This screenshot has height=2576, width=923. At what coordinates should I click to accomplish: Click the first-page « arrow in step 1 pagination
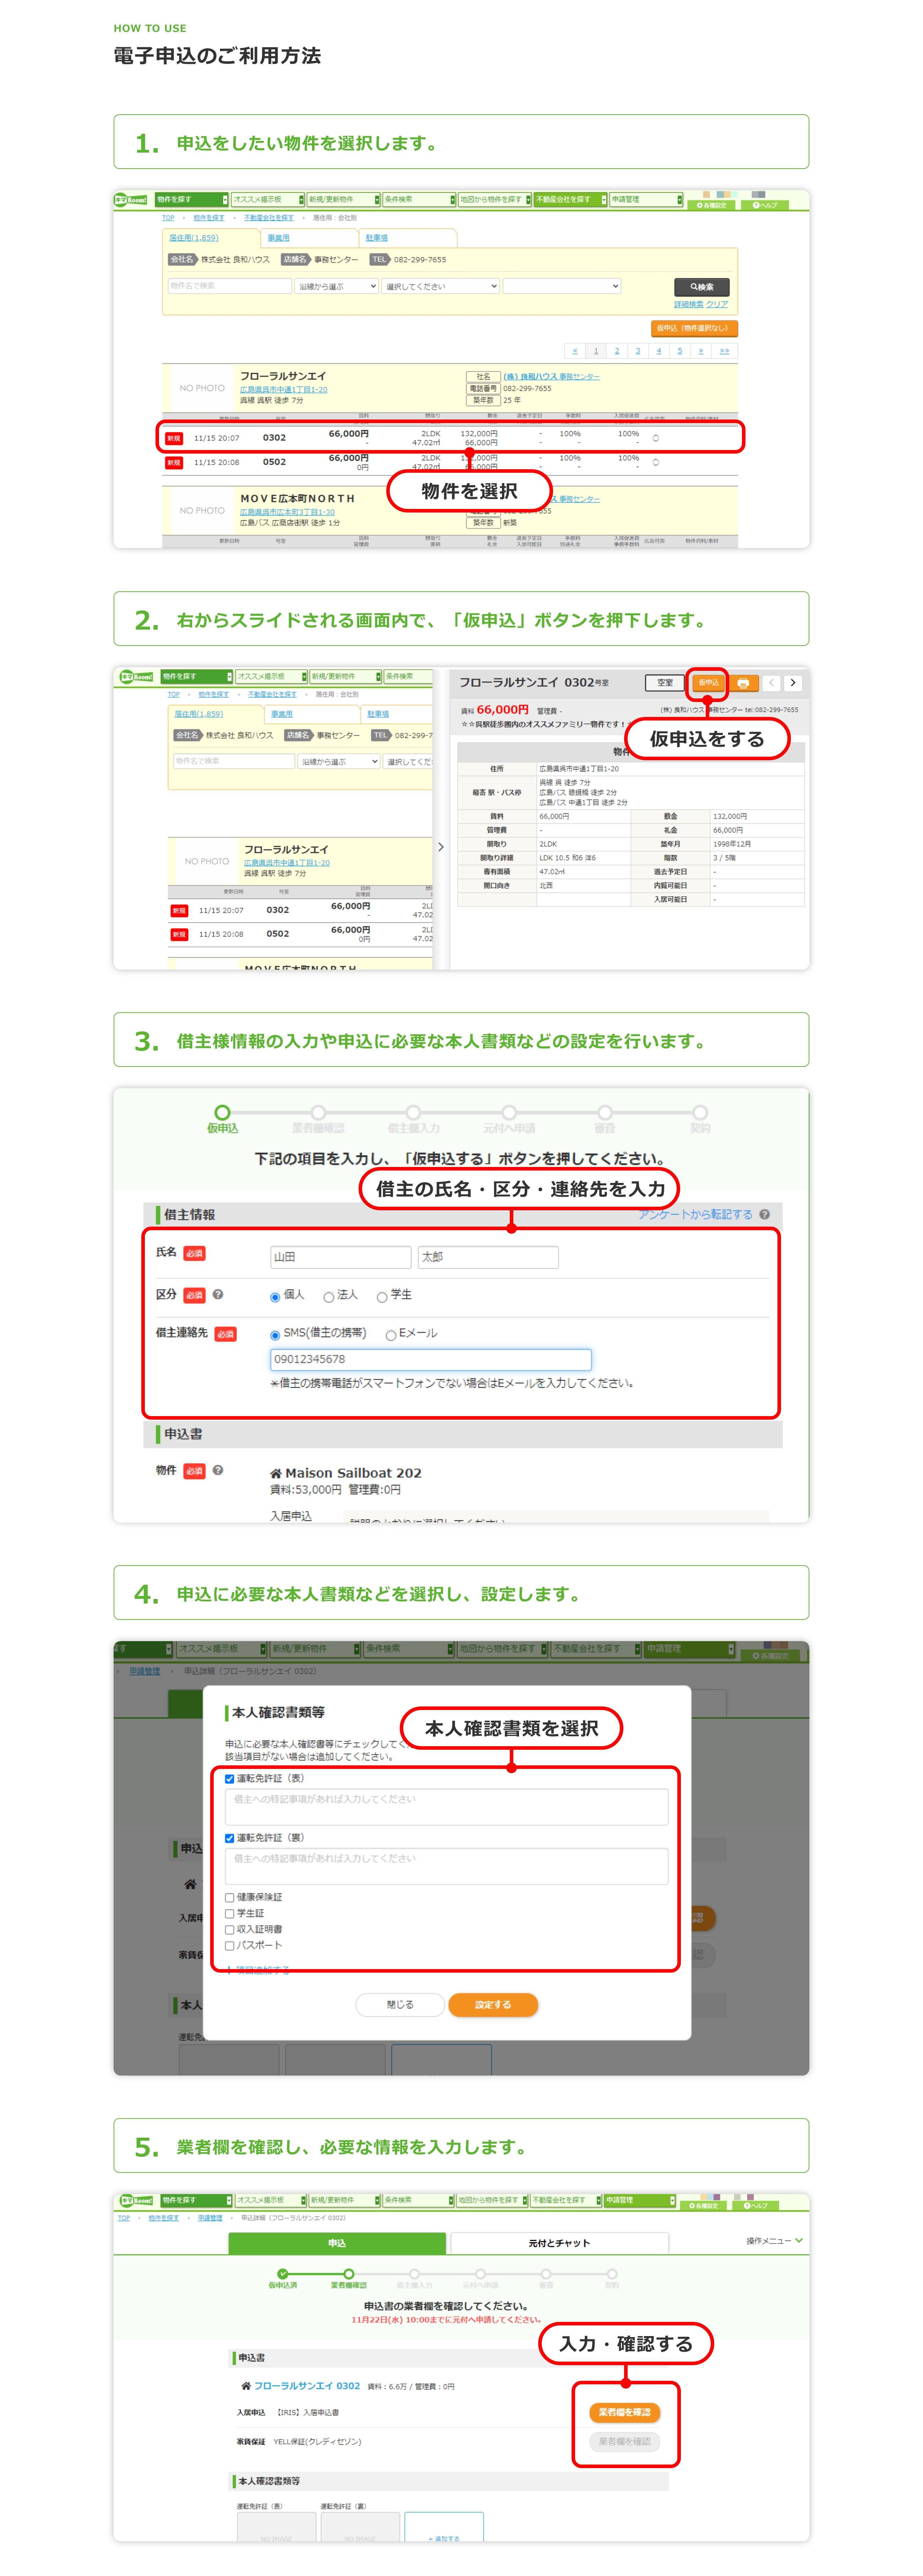(x=575, y=351)
